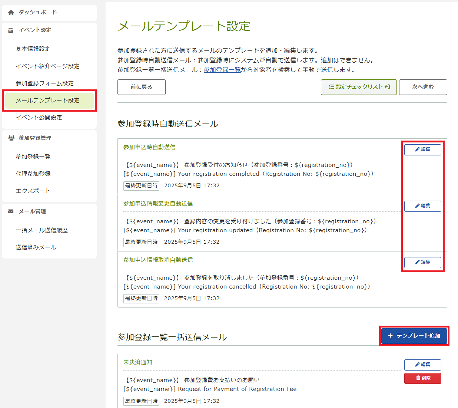Go to 参加登録フォーム設定 page
Image resolution: width=458 pixels, height=408 pixels.
(x=44, y=83)
